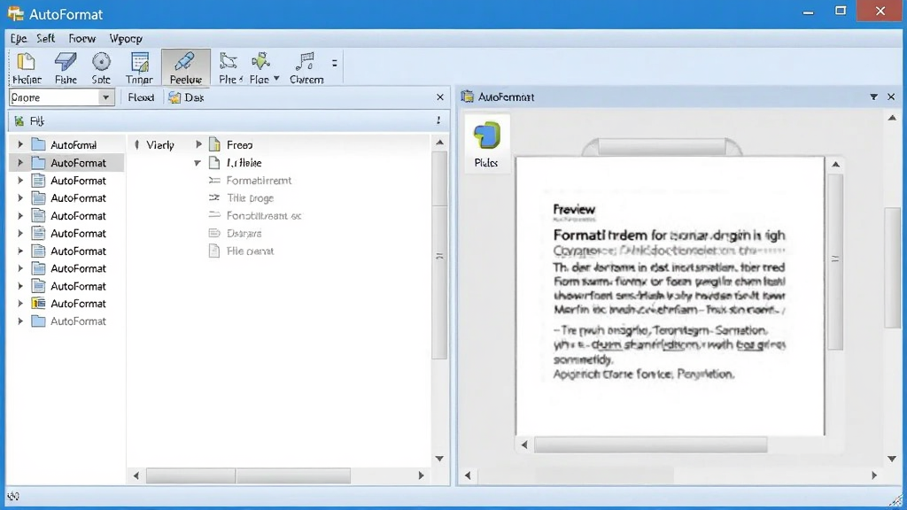Click the tree panel's horizontal scrollbar right arrow
This screenshot has width=907, height=510.
(421, 475)
